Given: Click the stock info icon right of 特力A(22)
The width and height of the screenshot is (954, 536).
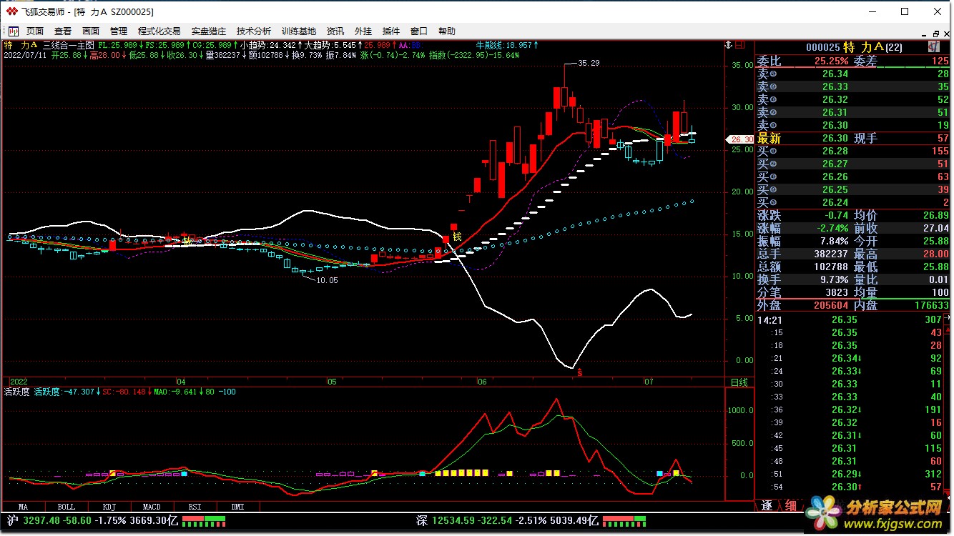Looking at the screenshot, I should (x=934, y=46).
